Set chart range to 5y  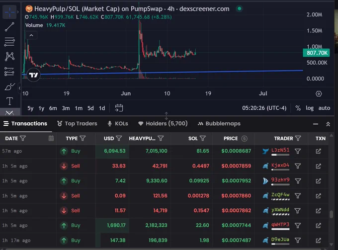coord(30,108)
